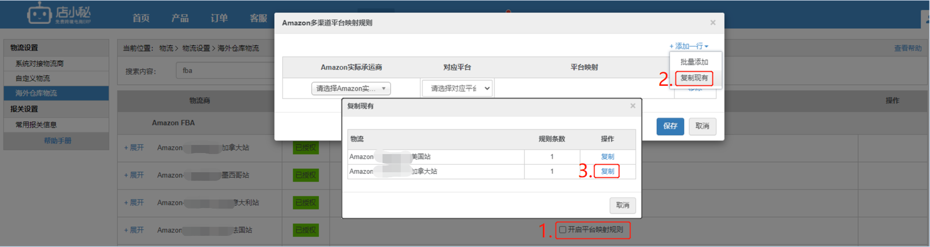Click 复制 for Amazon 美国站 row
The width and height of the screenshot is (930, 247).
(607, 157)
